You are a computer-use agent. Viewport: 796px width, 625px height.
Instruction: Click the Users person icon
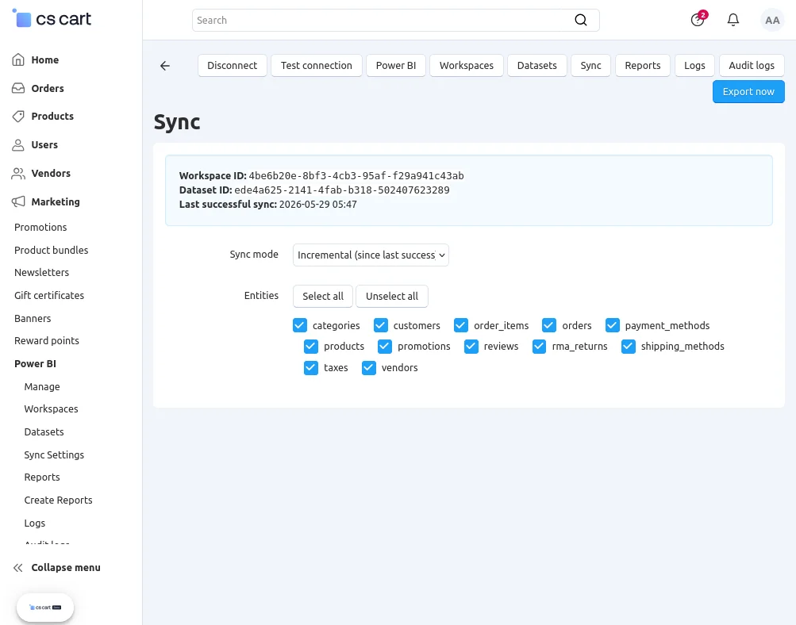tap(18, 144)
